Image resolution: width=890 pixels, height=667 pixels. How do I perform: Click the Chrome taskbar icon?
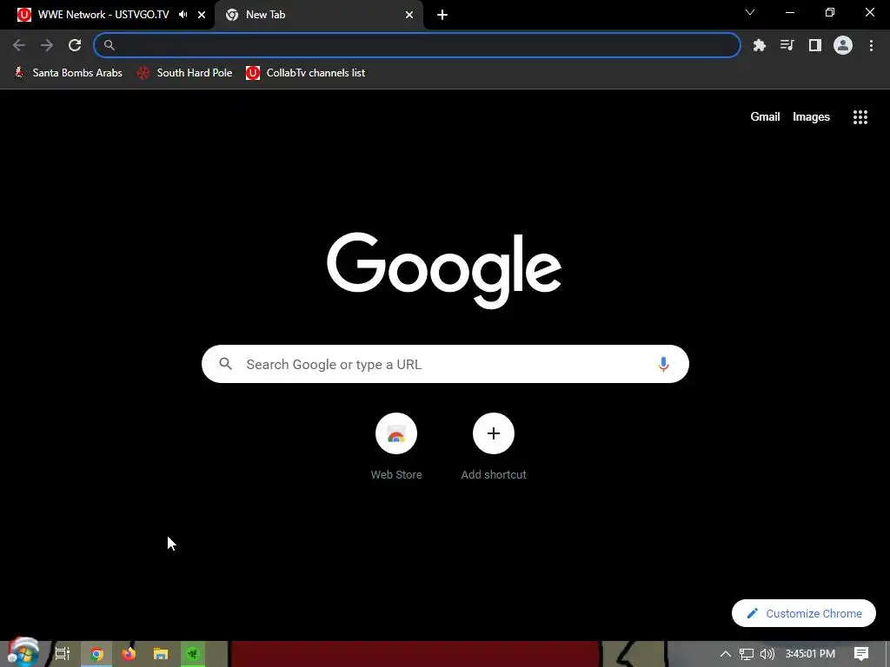(x=96, y=654)
